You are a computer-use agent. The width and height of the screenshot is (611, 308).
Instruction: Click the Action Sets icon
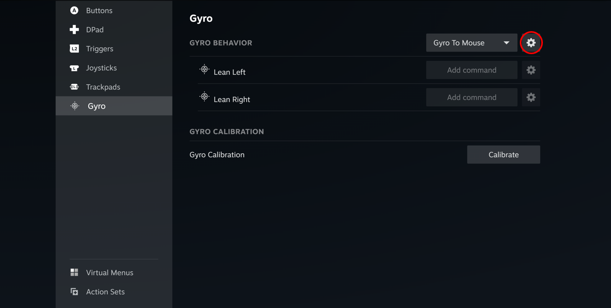[74, 292]
